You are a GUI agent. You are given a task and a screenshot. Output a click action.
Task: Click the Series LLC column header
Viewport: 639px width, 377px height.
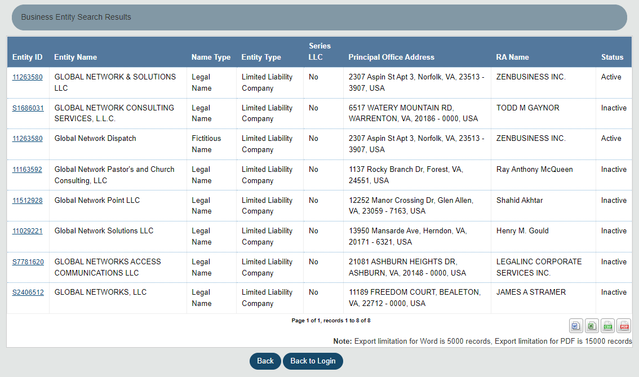(x=320, y=51)
